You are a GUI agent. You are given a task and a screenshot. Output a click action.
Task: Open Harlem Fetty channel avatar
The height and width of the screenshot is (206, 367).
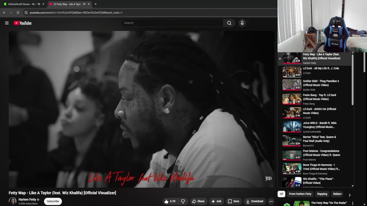(x=13, y=201)
